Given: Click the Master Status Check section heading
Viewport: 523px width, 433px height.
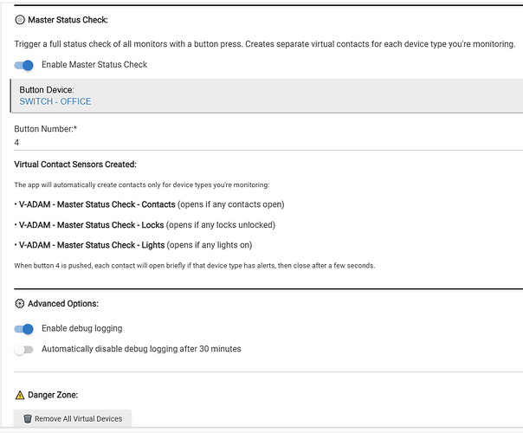Looking at the screenshot, I should click(68, 19).
